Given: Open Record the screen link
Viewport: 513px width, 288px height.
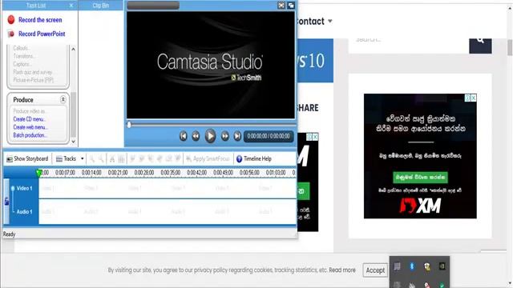Looking at the screenshot, I should click(40, 20).
